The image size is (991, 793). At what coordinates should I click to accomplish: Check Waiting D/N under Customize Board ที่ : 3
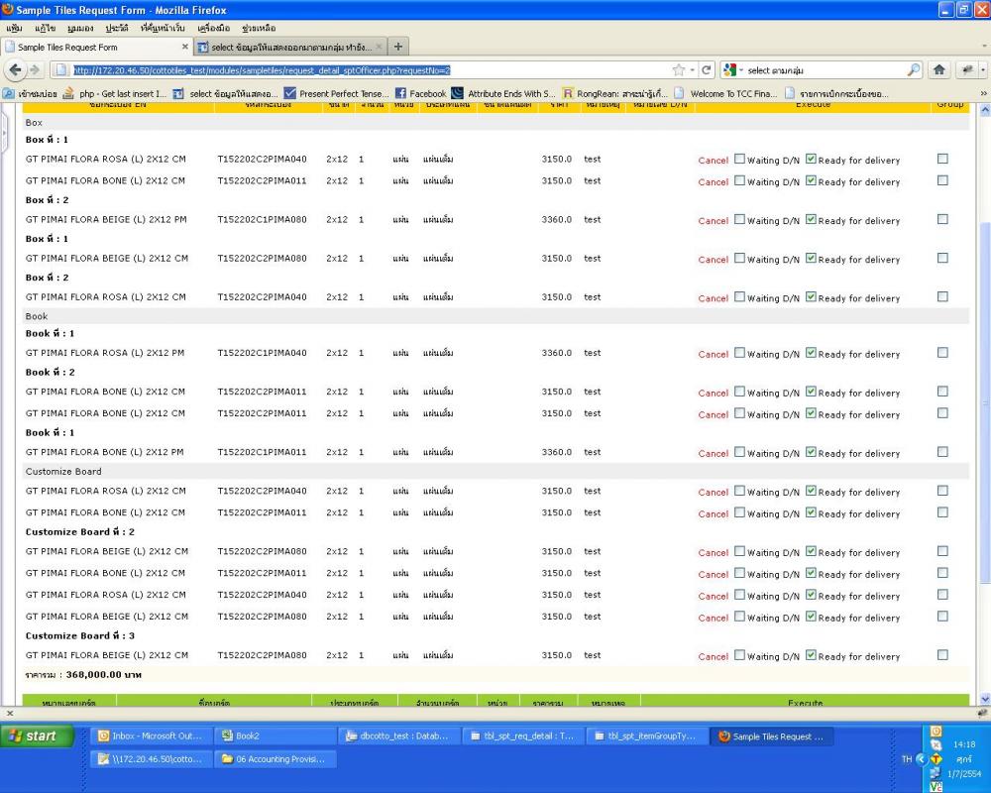coord(739,655)
